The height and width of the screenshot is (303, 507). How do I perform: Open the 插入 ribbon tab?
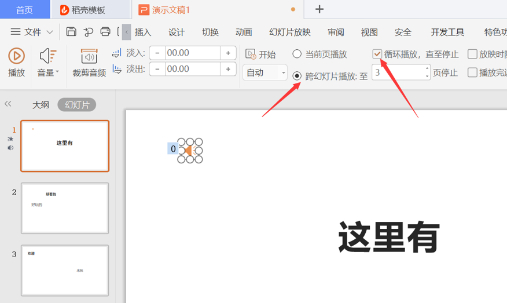[143, 32]
